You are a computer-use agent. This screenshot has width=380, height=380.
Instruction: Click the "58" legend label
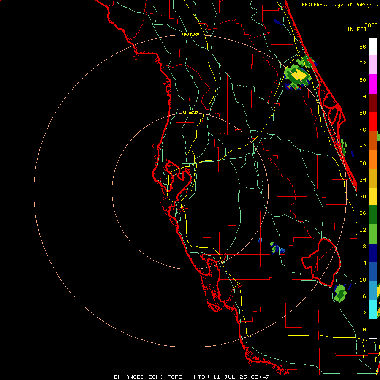363,80
